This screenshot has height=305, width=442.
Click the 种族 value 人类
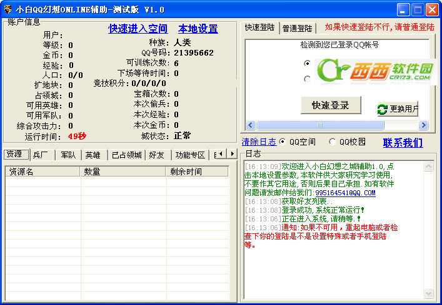pos(183,42)
